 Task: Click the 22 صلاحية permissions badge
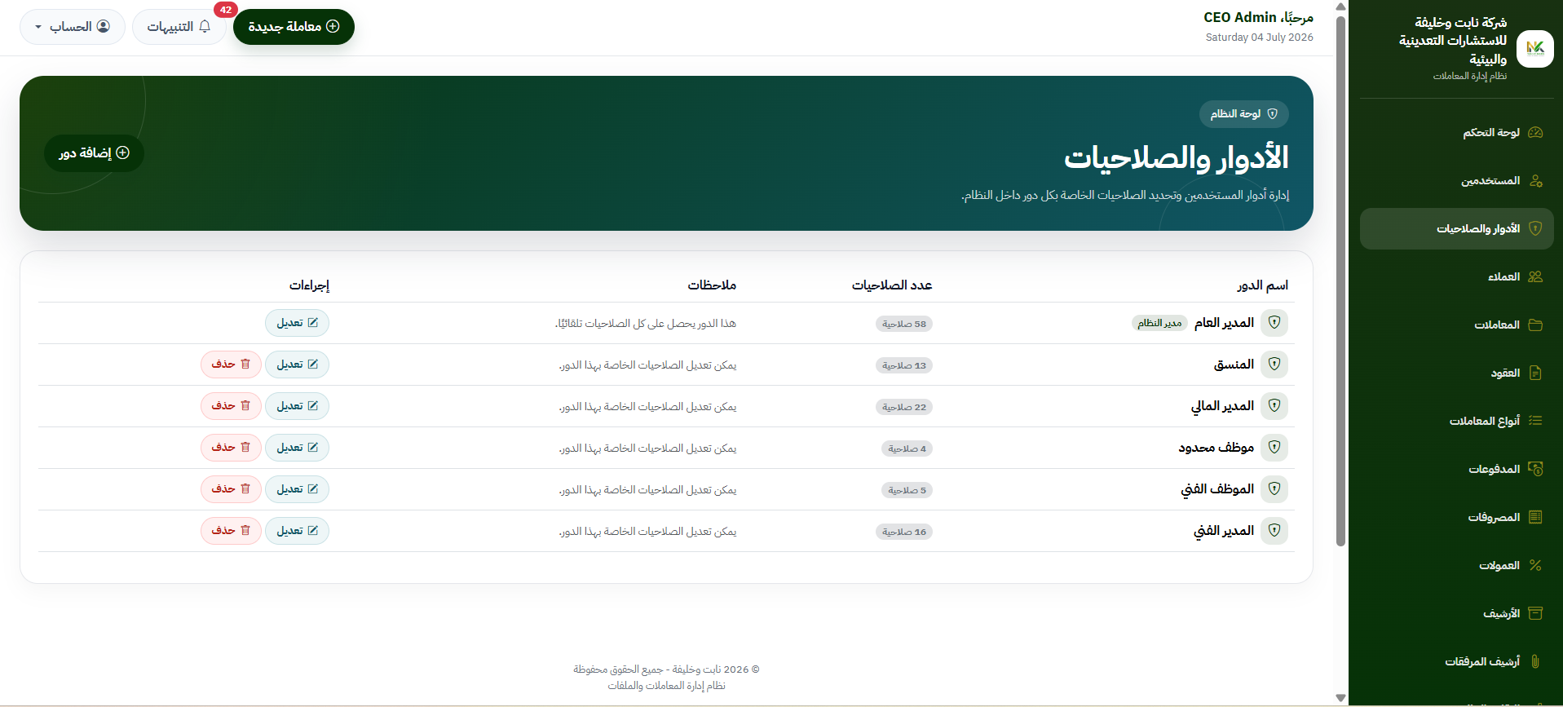pyautogui.click(x=904, y=408)
